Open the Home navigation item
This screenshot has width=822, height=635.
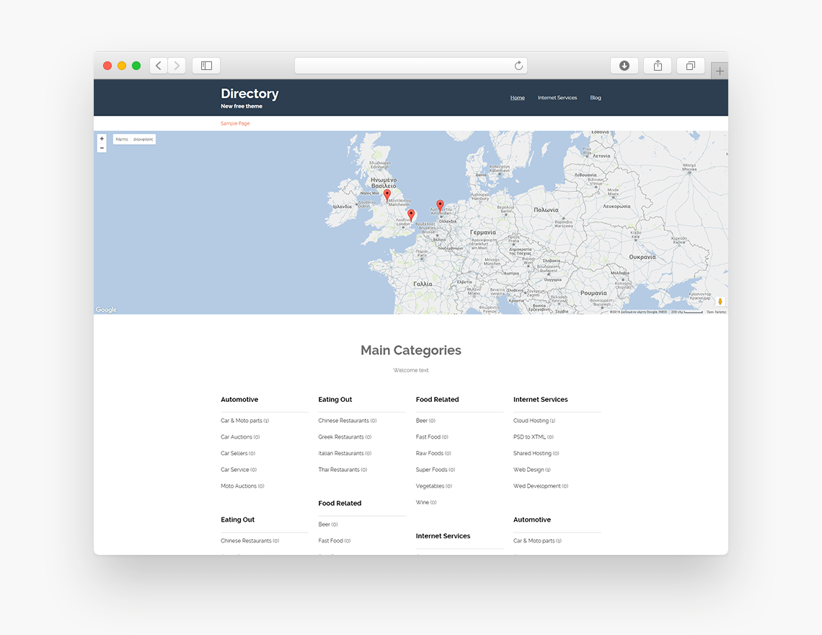517,97
